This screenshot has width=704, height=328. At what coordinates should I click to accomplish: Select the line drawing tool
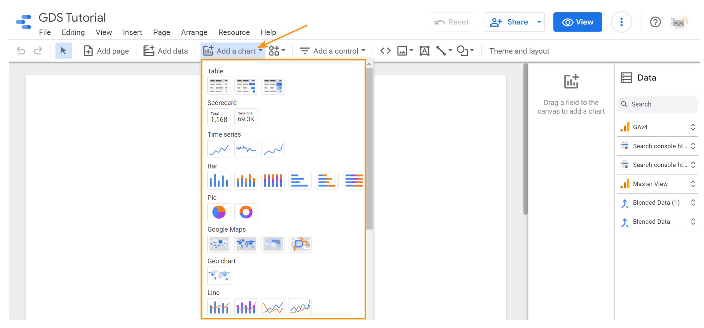pos(441,51)
